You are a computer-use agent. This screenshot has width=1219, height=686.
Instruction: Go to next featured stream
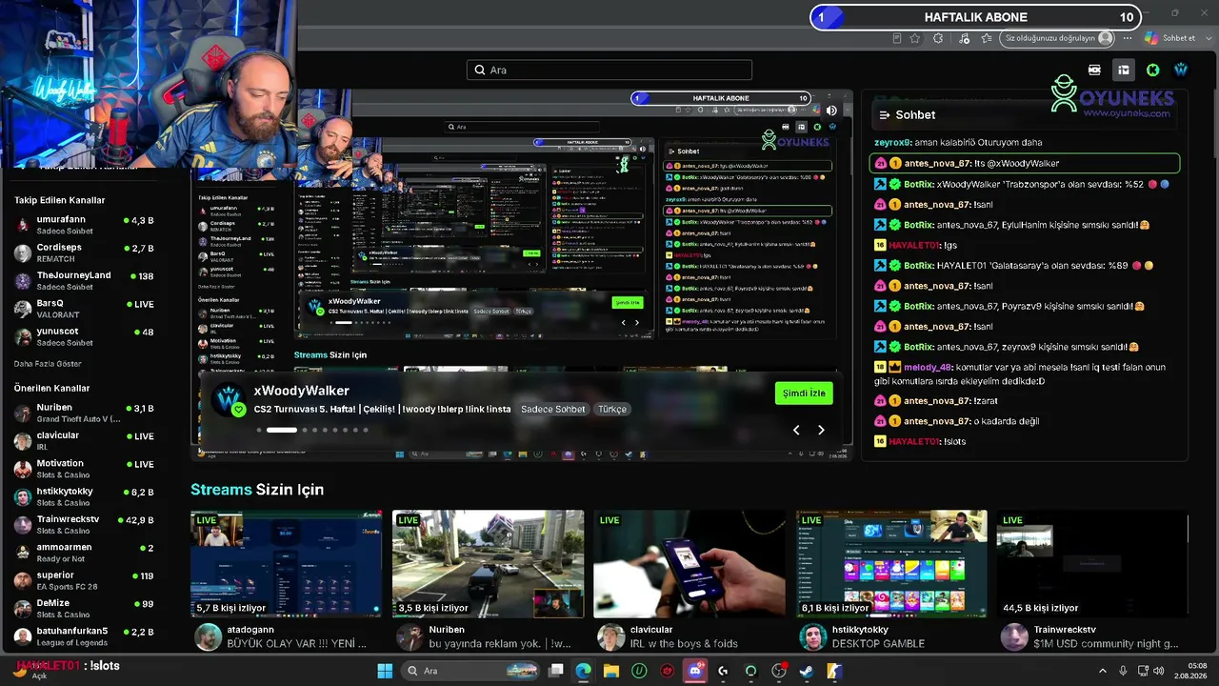point(821,430)
